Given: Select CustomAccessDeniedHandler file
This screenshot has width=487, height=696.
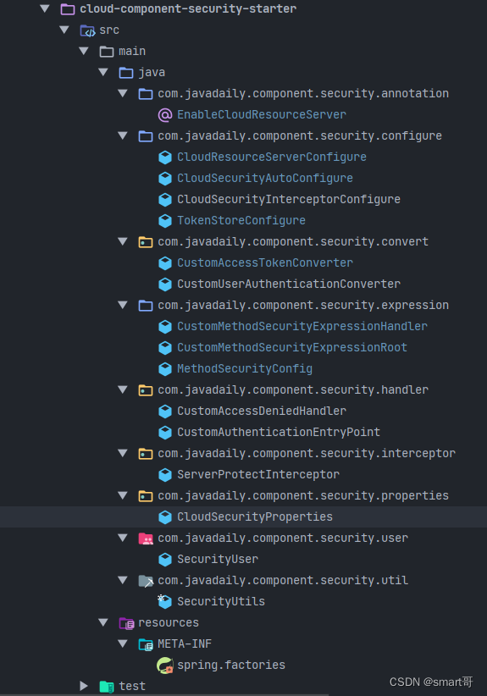Looking at the screenshot, I should 262,412.
